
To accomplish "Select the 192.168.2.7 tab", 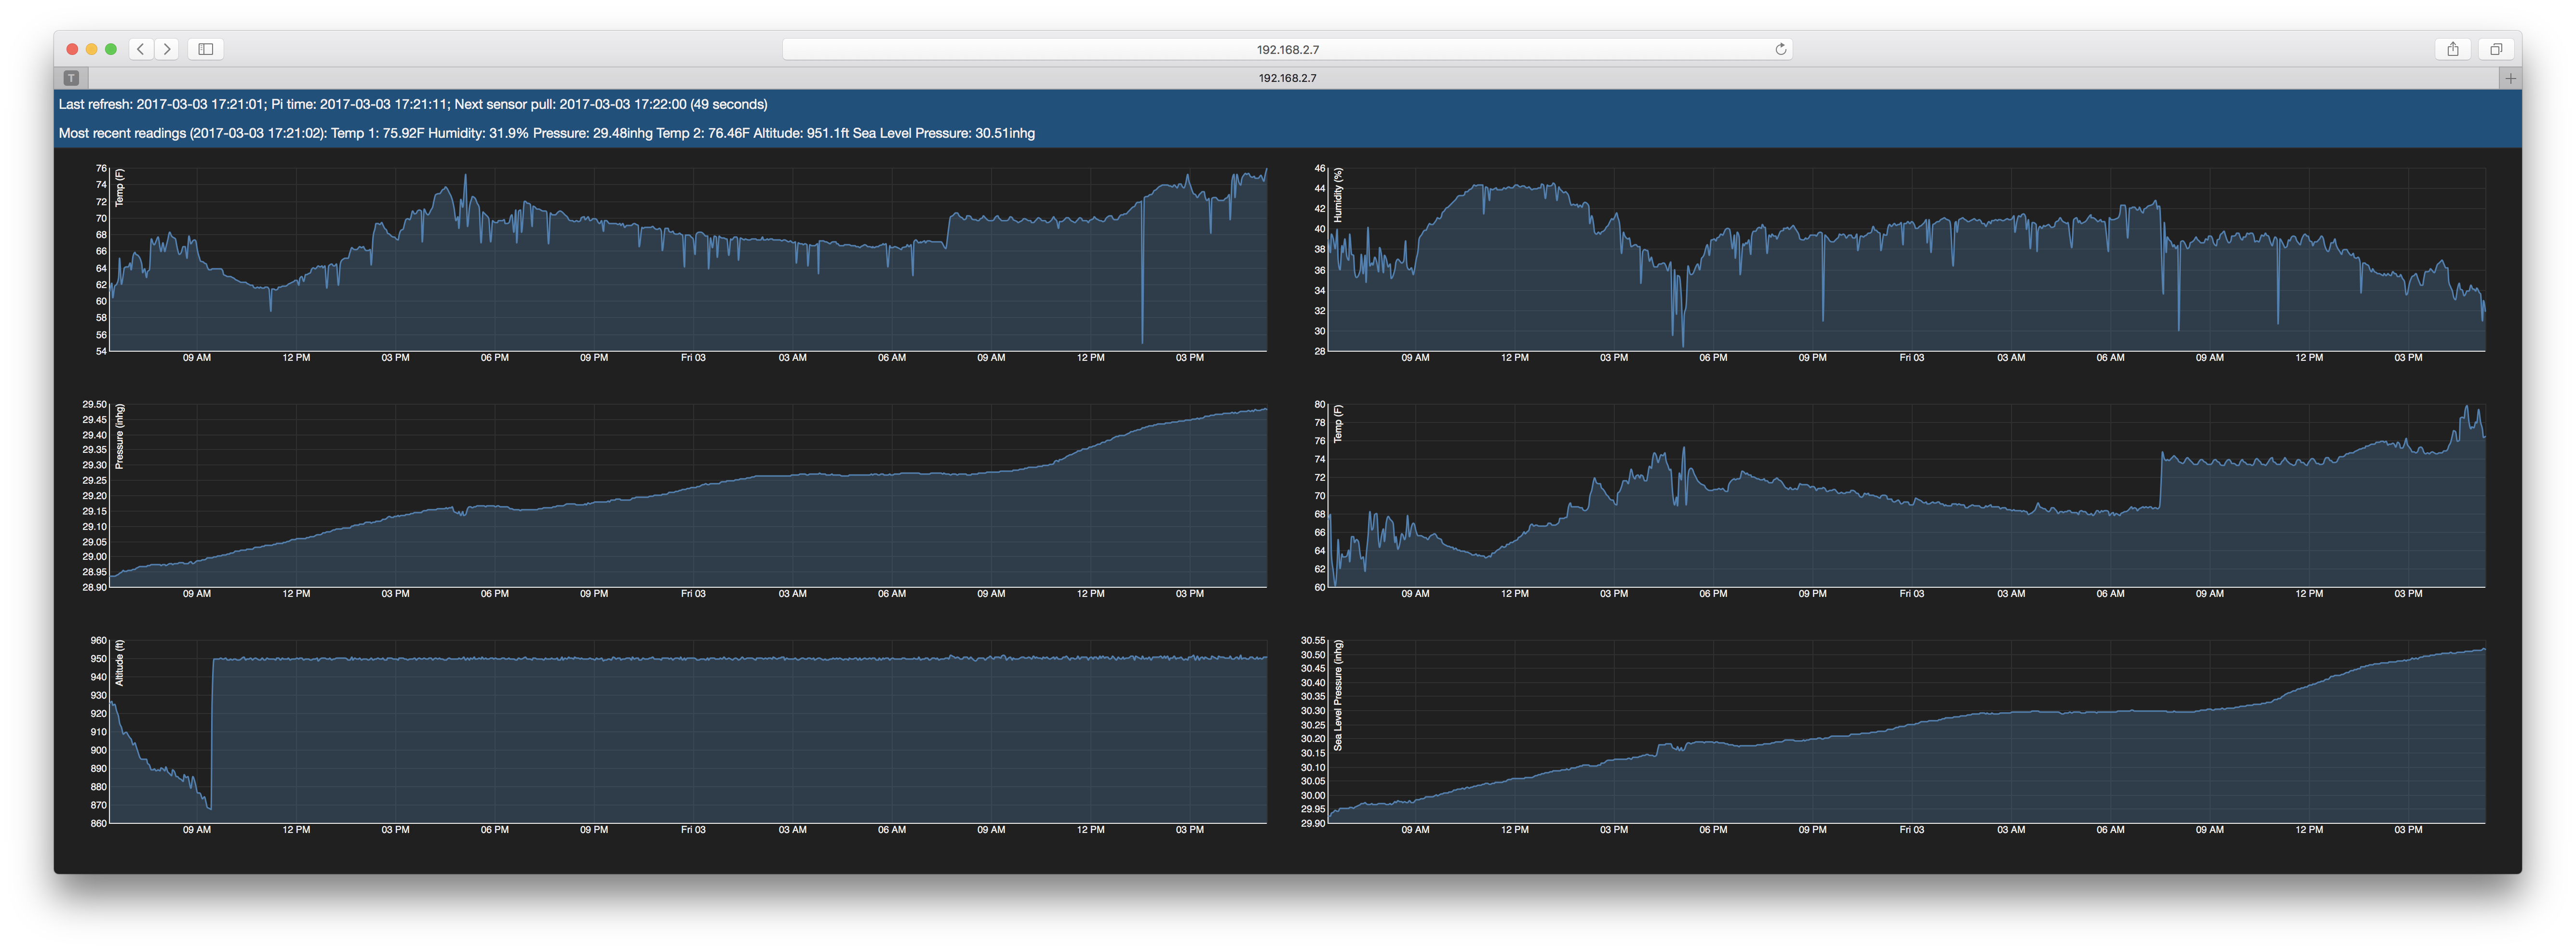I will pos(1287,78).
